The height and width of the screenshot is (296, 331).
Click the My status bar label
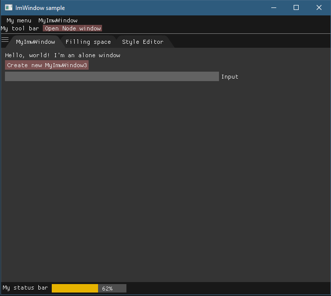tap(25, 288)
